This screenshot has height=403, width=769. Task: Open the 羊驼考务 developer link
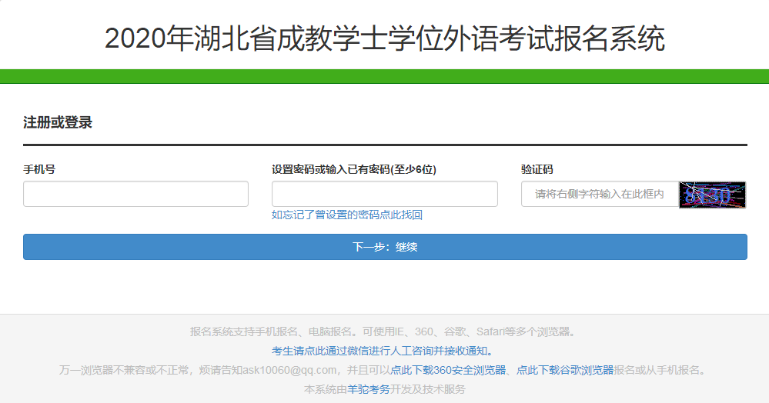(369, 389)
